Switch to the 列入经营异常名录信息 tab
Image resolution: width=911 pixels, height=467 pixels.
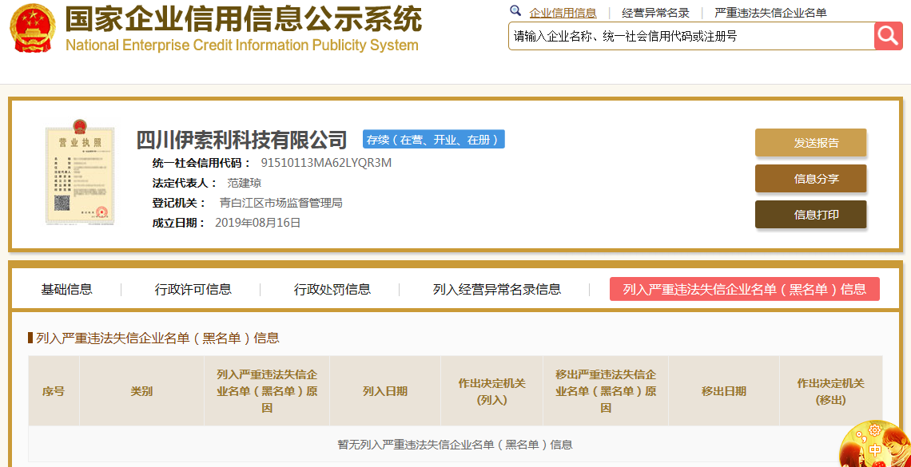click(x=497, y=289)
